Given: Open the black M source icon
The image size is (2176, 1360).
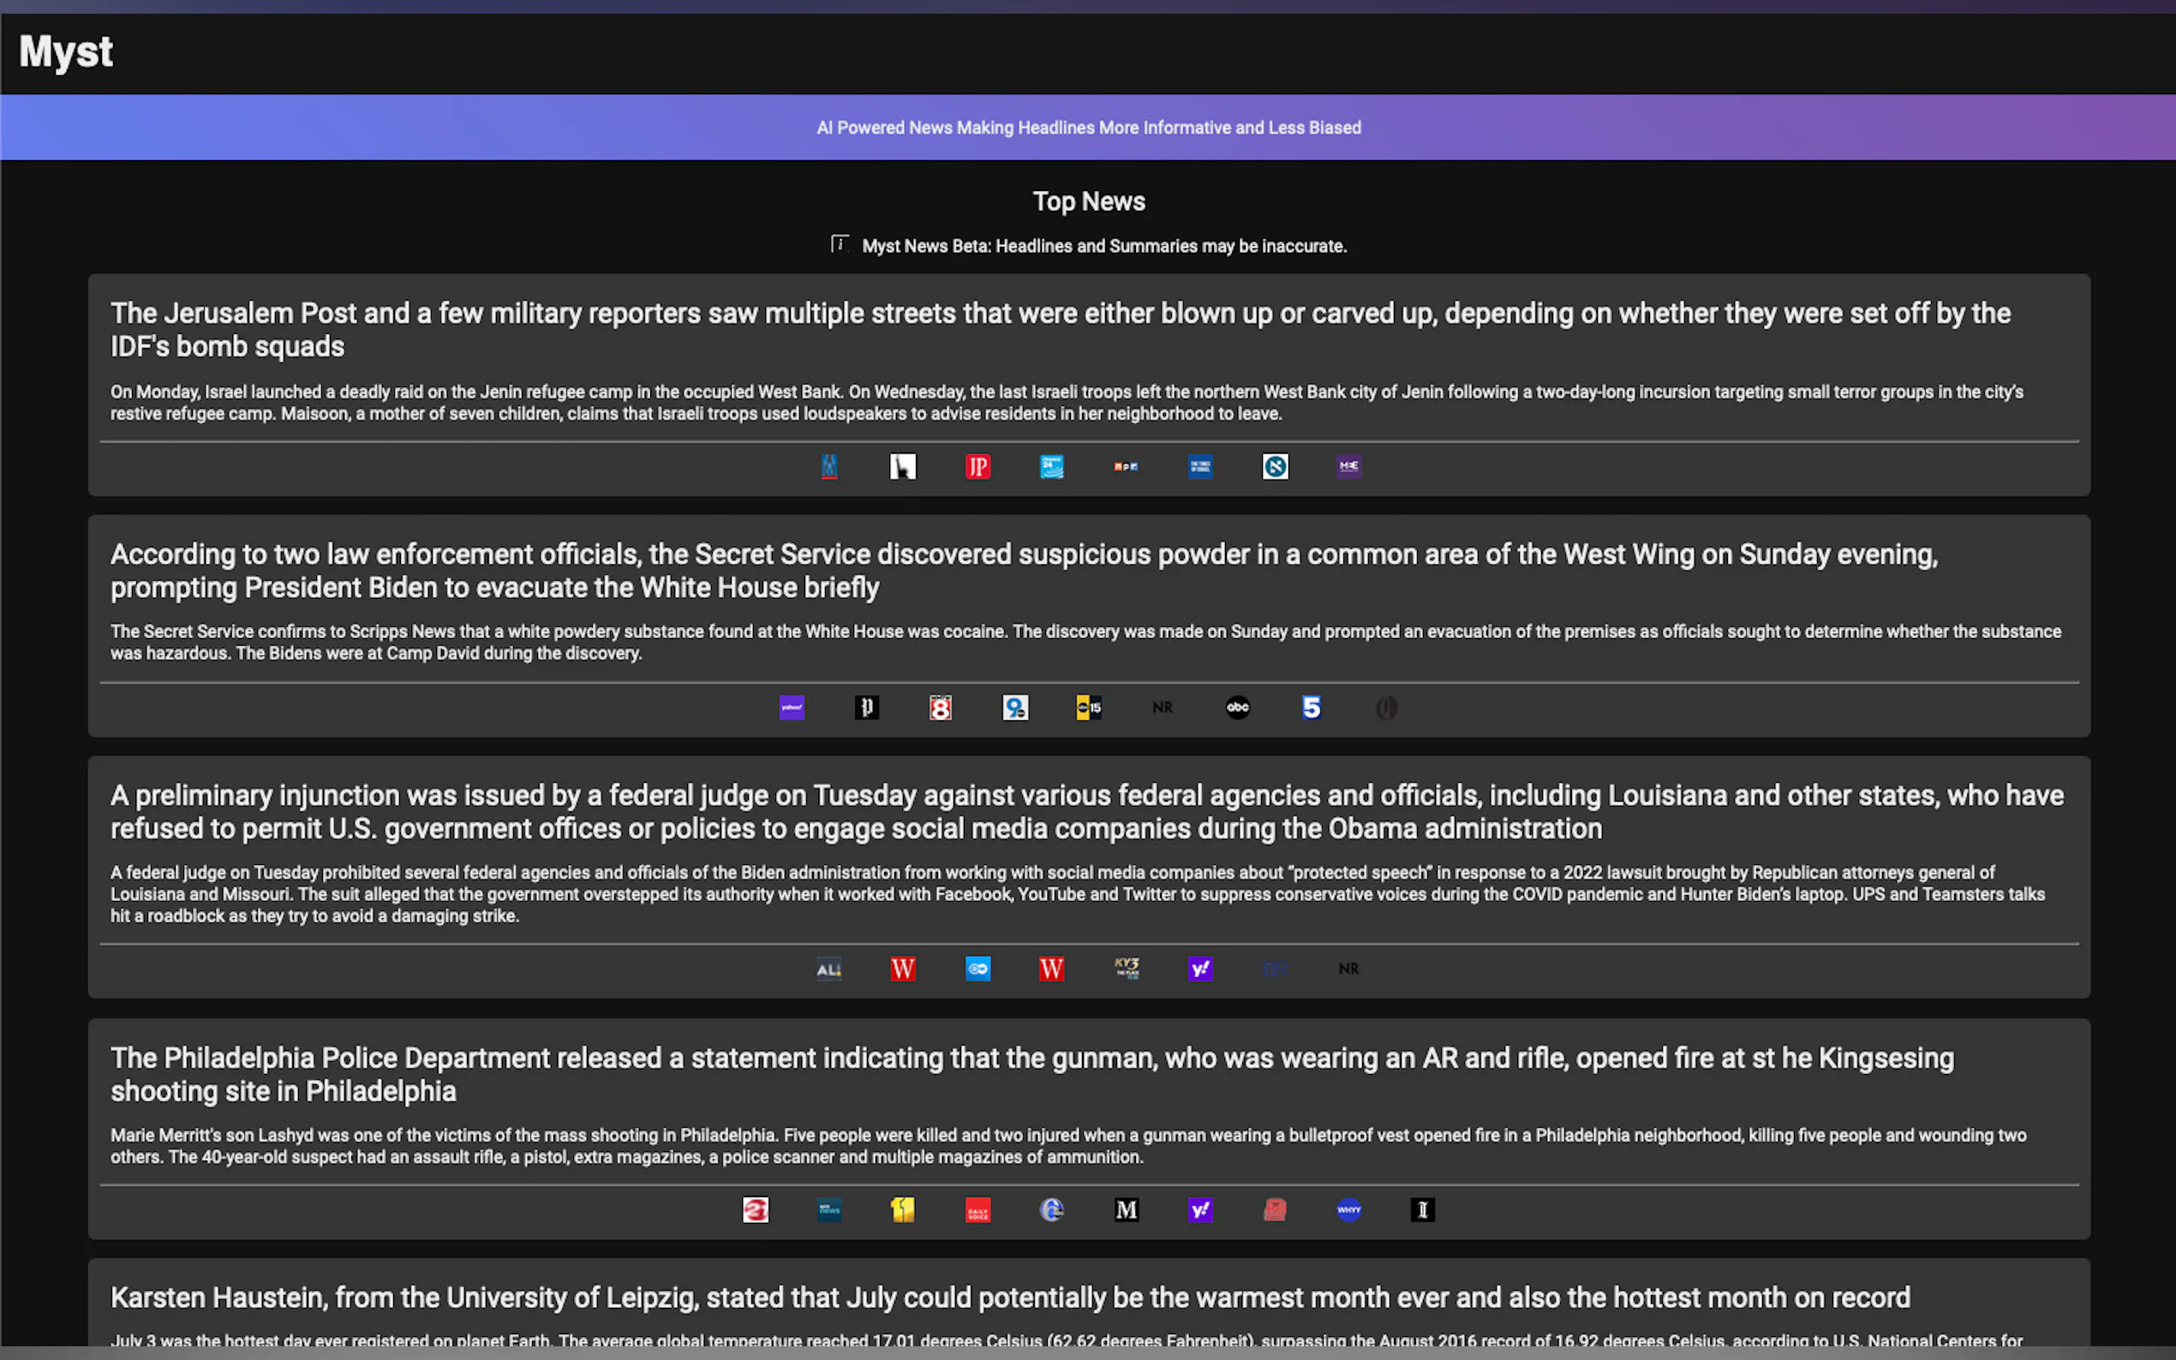Looking at the screenshot, I should 1127,1210.
